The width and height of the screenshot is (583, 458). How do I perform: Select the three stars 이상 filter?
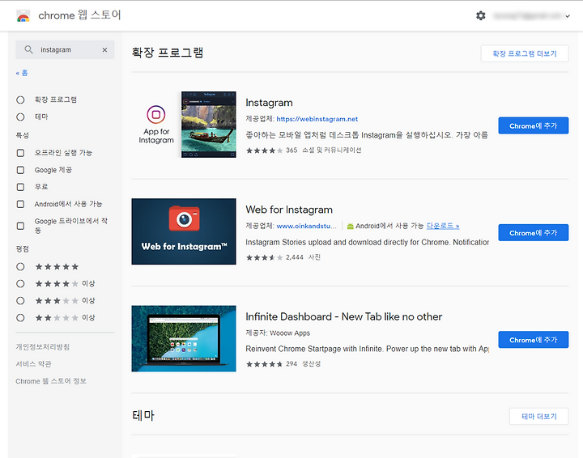coord(20,300)
